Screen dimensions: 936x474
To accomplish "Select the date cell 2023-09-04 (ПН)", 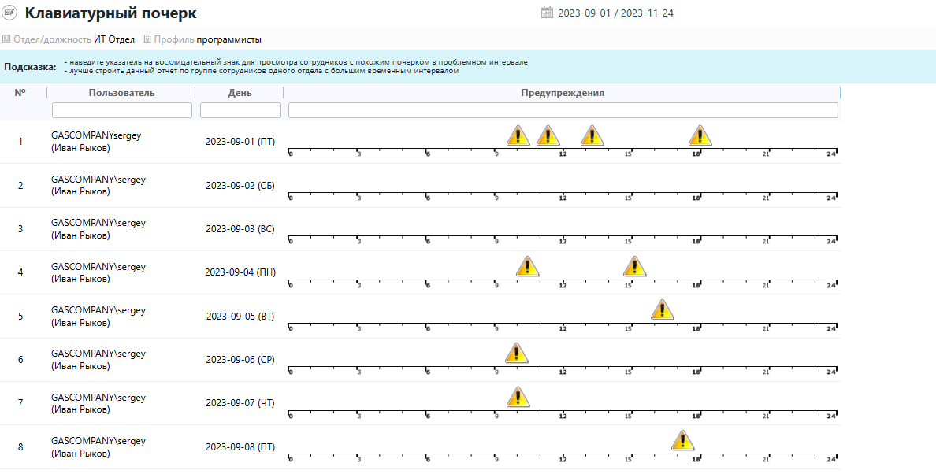I will click(x=240, y=272).
